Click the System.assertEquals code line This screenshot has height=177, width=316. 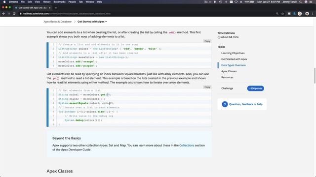[x=86, y=103]
